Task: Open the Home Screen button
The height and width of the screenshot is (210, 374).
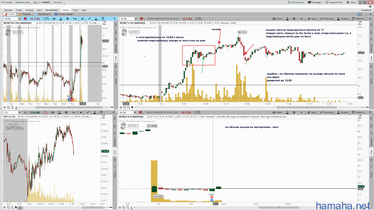Action: click(x=296, y=2)
